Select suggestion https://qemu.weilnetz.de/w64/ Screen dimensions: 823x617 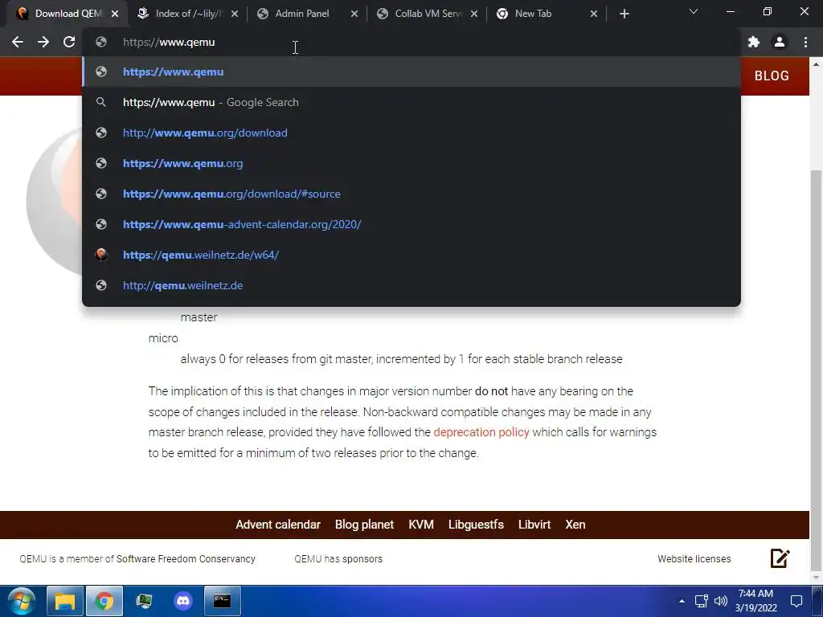point(411,255)
